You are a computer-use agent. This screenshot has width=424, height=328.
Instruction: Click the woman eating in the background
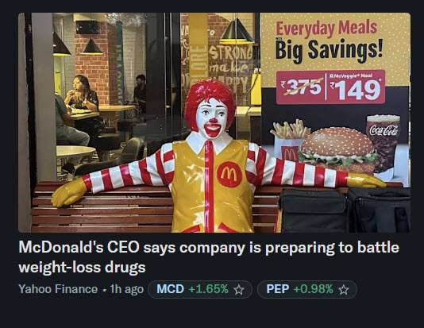(82, 99)
